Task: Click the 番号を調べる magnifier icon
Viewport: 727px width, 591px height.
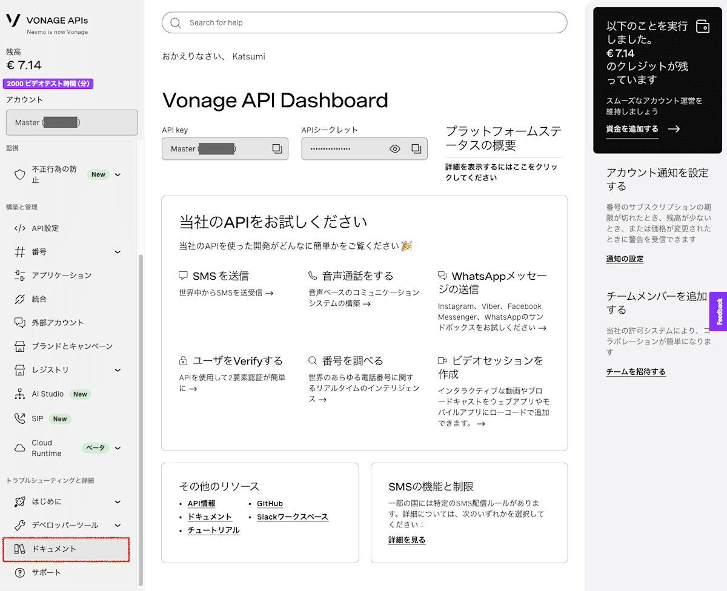Action: click(x=313, y=361)
